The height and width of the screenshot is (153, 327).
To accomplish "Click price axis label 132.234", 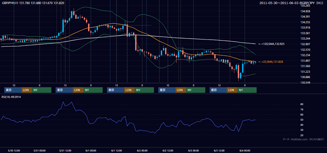I will [x=305, y=55].
